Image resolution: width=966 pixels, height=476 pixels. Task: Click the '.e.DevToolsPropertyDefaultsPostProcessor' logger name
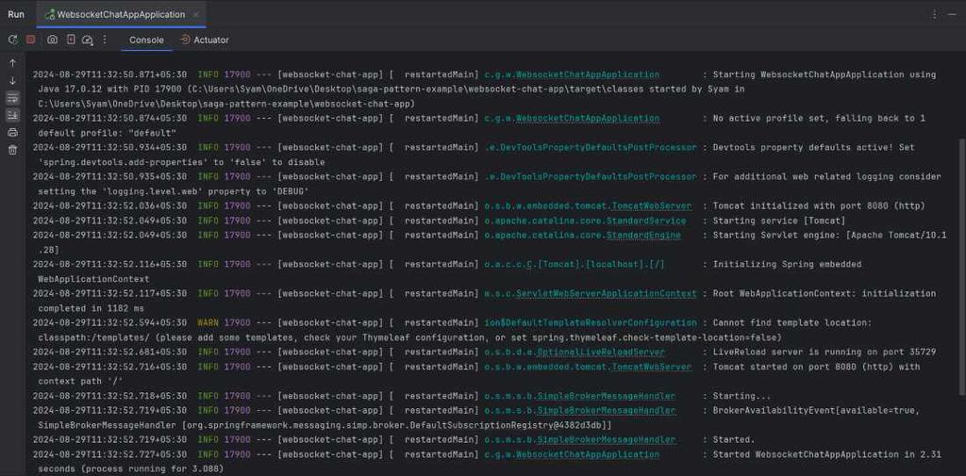coord(591,148)
